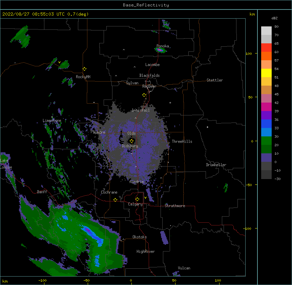This screenshot has height=285, width=292.
Task: Click the Vulcan city label
Action: (184, 268)
